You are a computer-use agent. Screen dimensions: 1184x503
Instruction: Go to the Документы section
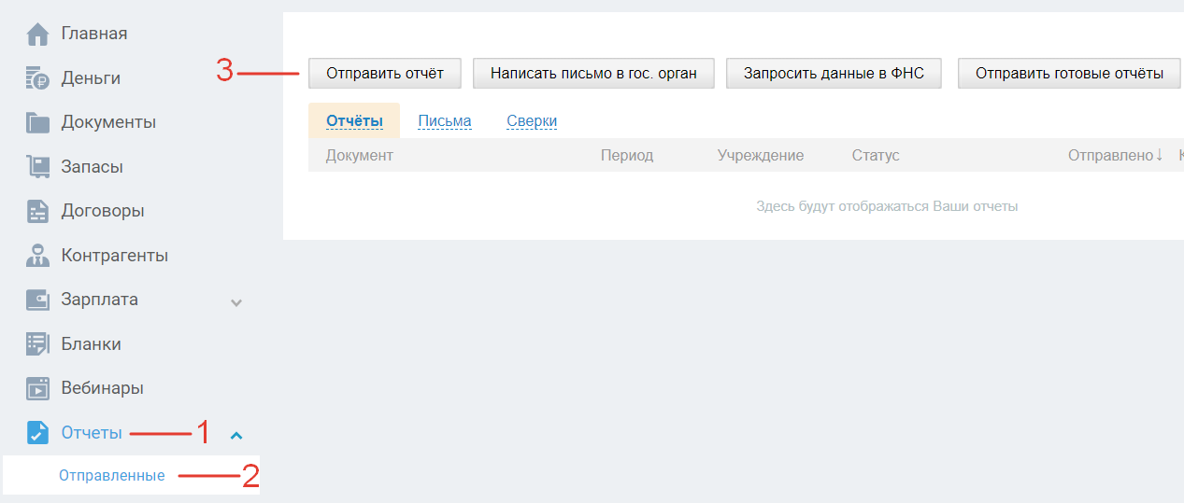tap(108, 122)
